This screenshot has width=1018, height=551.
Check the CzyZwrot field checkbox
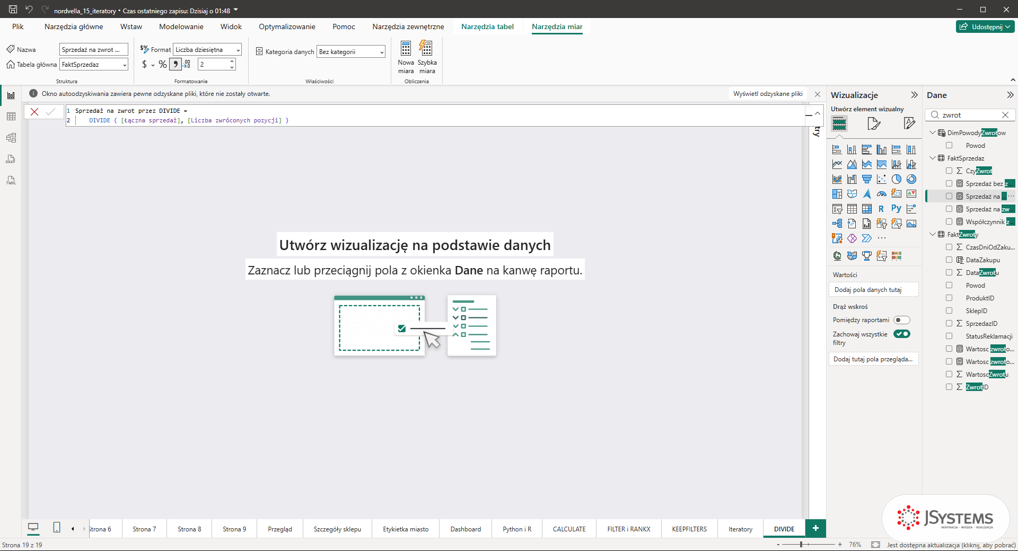pyautogui.click(x=949, y=171)
